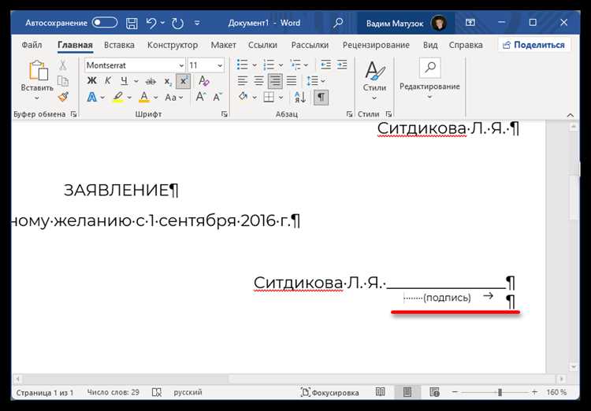
Task: Open the Стили gallery
Action: [374, 80]
